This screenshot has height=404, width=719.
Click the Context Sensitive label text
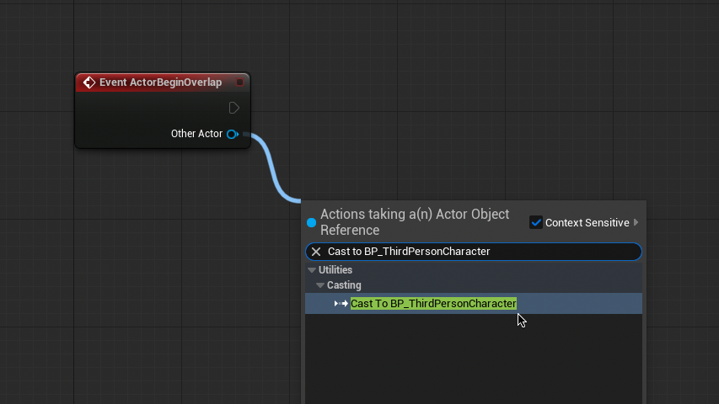(x=587, y=222)
